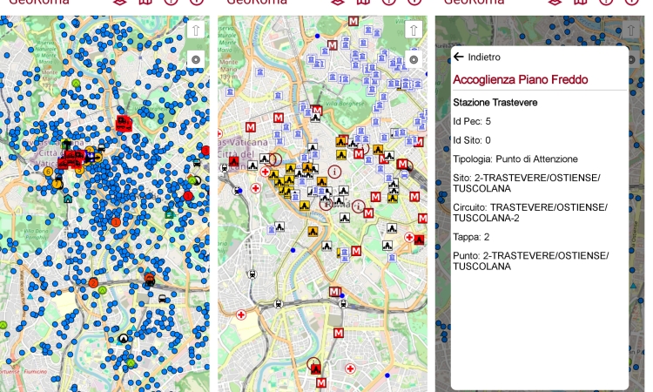The height and width of the screenshot is (392, 653).
Task: Select the black ring marker near the bottom of the blue-dot map
Action: point(123,338)
